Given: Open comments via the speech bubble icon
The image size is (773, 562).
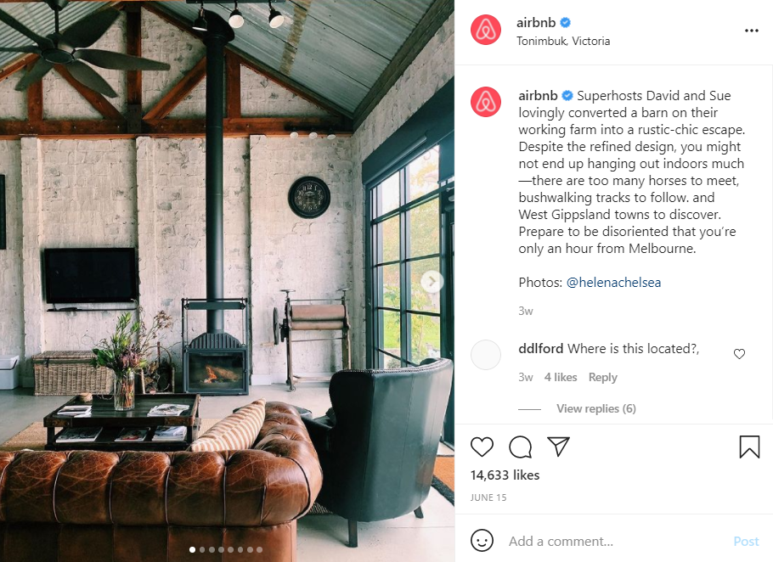Looking at the screenshot, I should (x=520, y=447).
